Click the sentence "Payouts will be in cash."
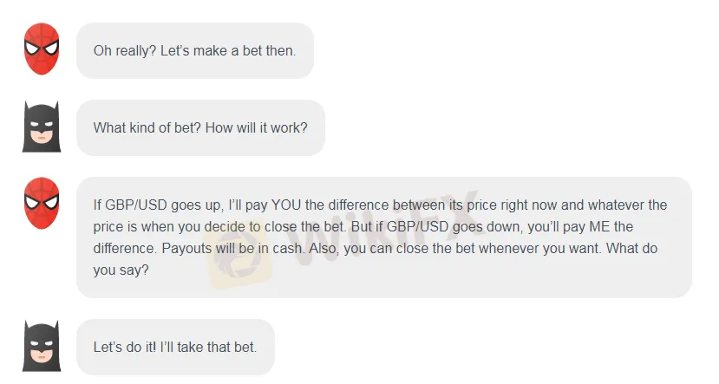 pos(214,249)
